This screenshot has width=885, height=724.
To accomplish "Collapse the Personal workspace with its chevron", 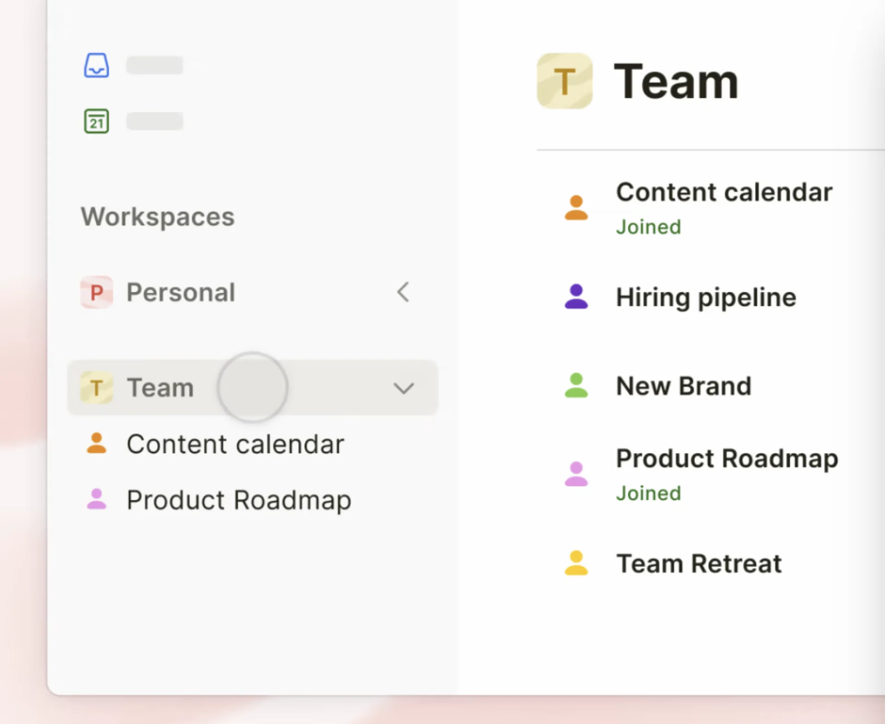I will point(403,292).
